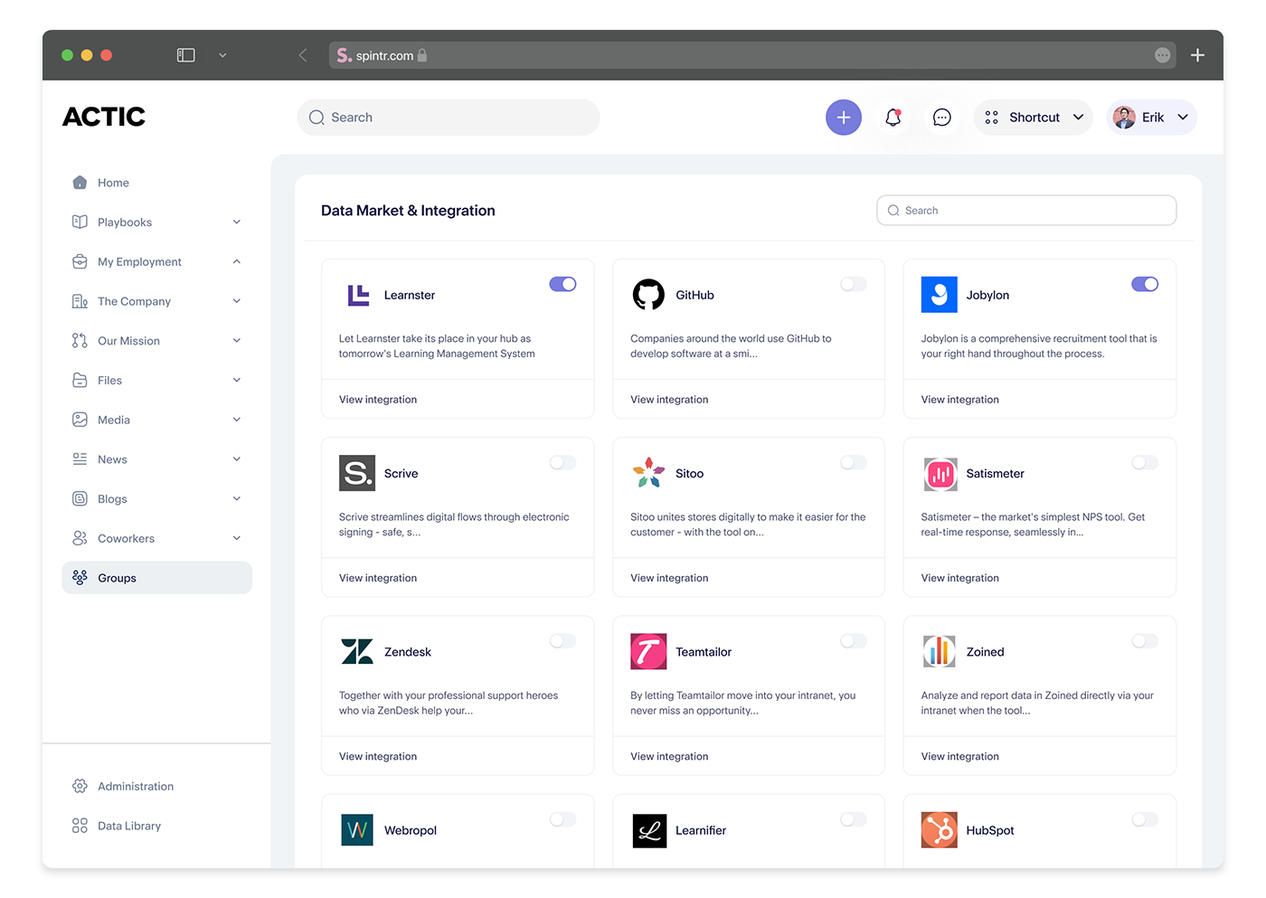Screen dimensions: 1266x898
Task: Click the Jobylon logo icon
Action: 940,295
